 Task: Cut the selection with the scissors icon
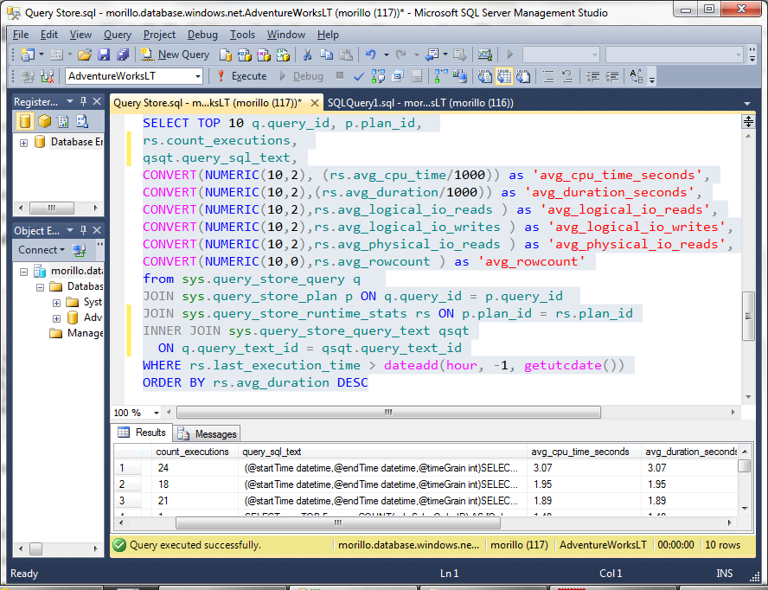pos(307,55)
